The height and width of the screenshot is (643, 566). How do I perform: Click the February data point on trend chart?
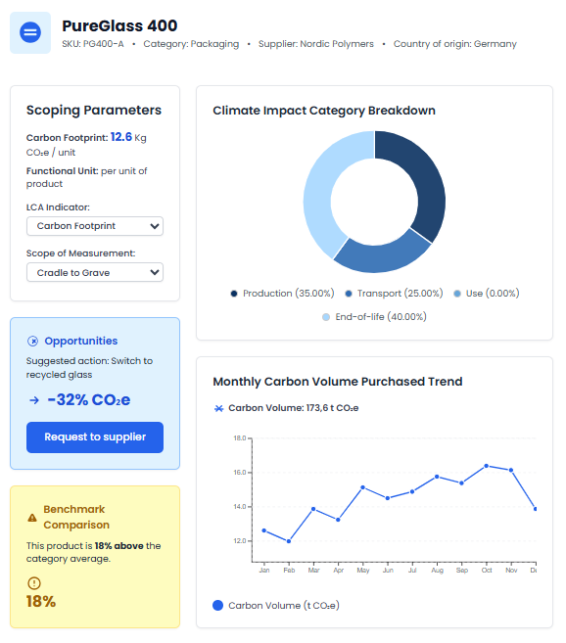pyautogui.click(x=289, y=542)
